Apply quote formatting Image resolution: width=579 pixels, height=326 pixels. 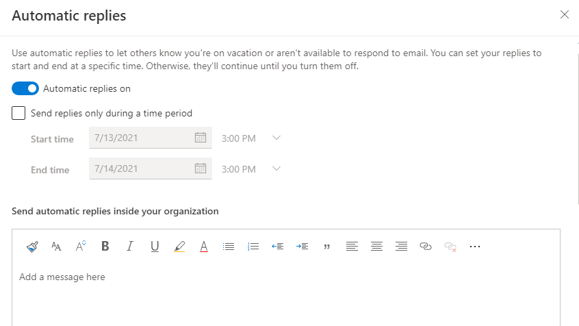pos(326,247)
